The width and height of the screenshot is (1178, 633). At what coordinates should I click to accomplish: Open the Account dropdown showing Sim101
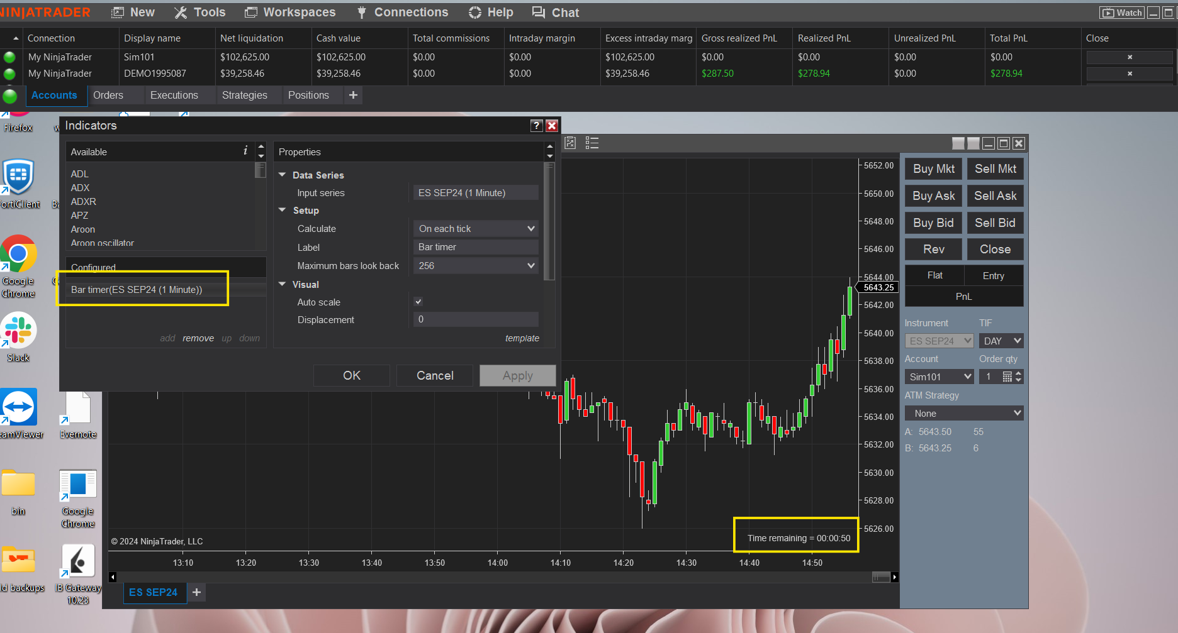tap(940, 377)
